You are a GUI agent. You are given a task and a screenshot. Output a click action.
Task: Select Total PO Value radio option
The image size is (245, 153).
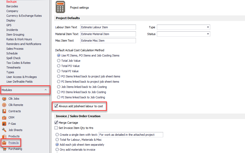coord(59,66)
